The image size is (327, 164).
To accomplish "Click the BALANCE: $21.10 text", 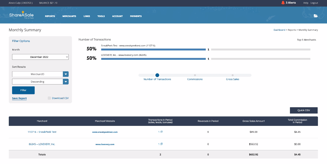I will [48, 3].
